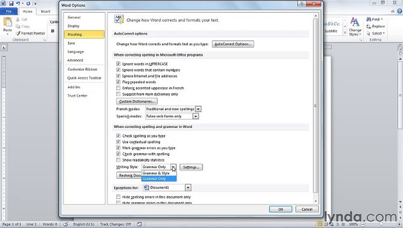Toggle Check spelling as you type
Viewport: 403px width, 228px height.
pos(118,136)
